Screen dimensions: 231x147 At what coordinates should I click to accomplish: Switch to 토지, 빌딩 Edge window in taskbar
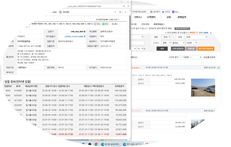coord(133,144)
